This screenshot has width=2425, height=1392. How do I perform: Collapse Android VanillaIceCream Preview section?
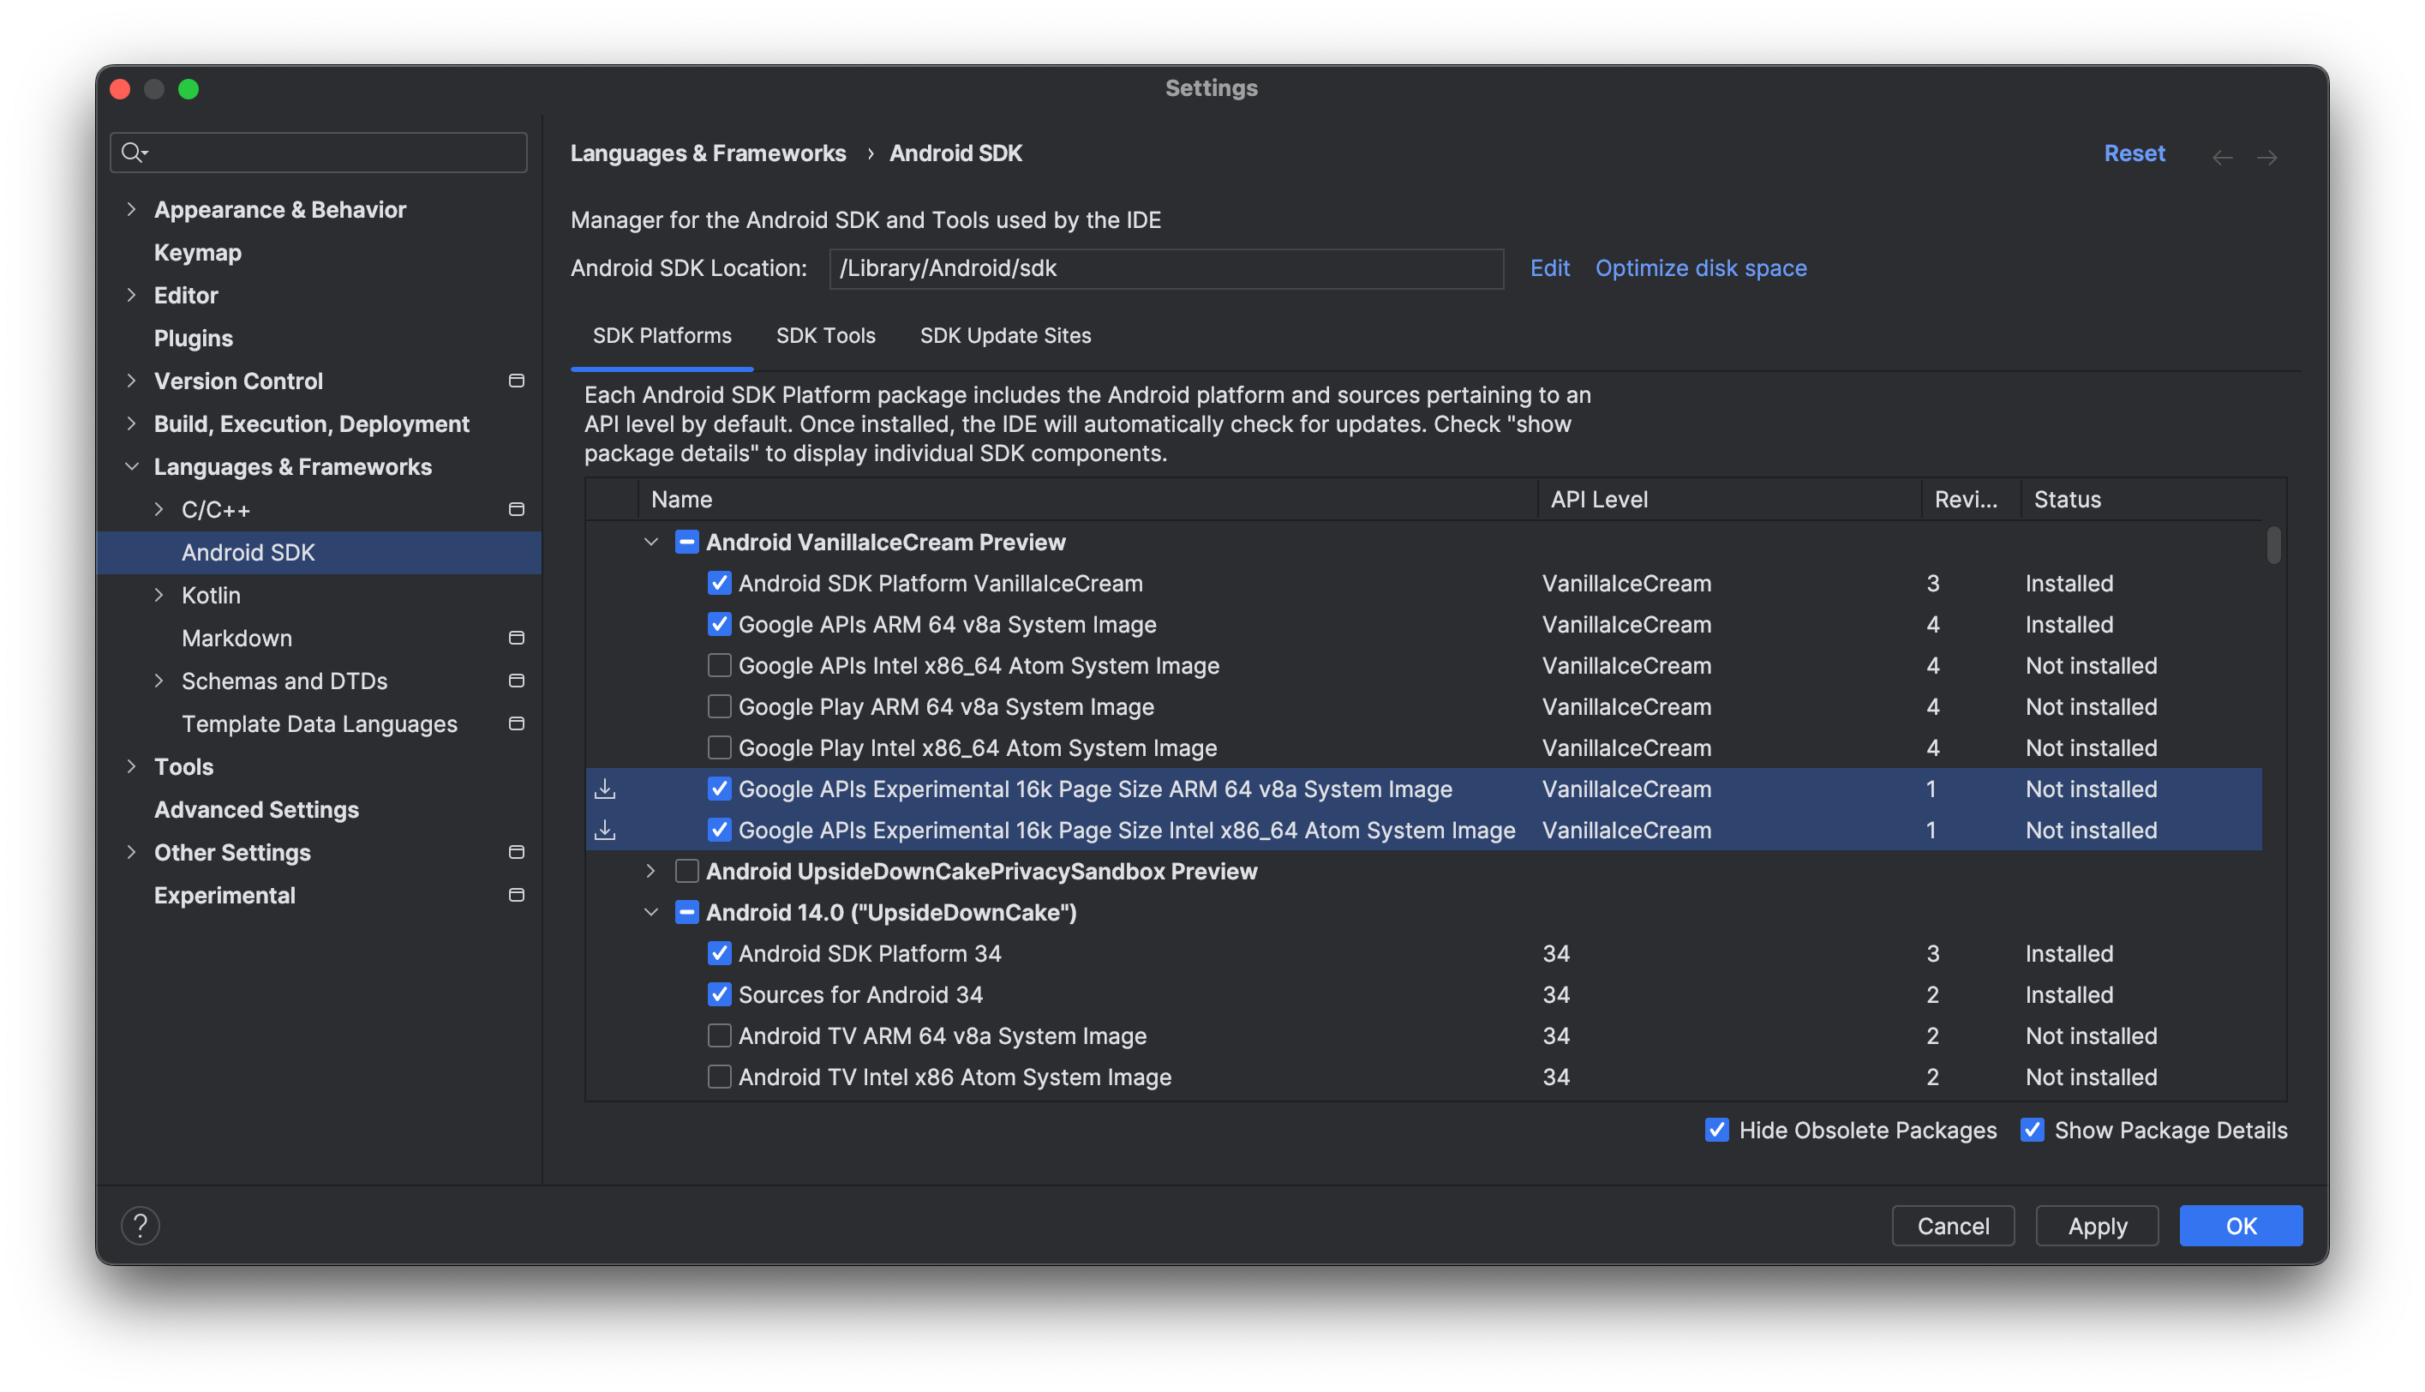coord(651,541)
